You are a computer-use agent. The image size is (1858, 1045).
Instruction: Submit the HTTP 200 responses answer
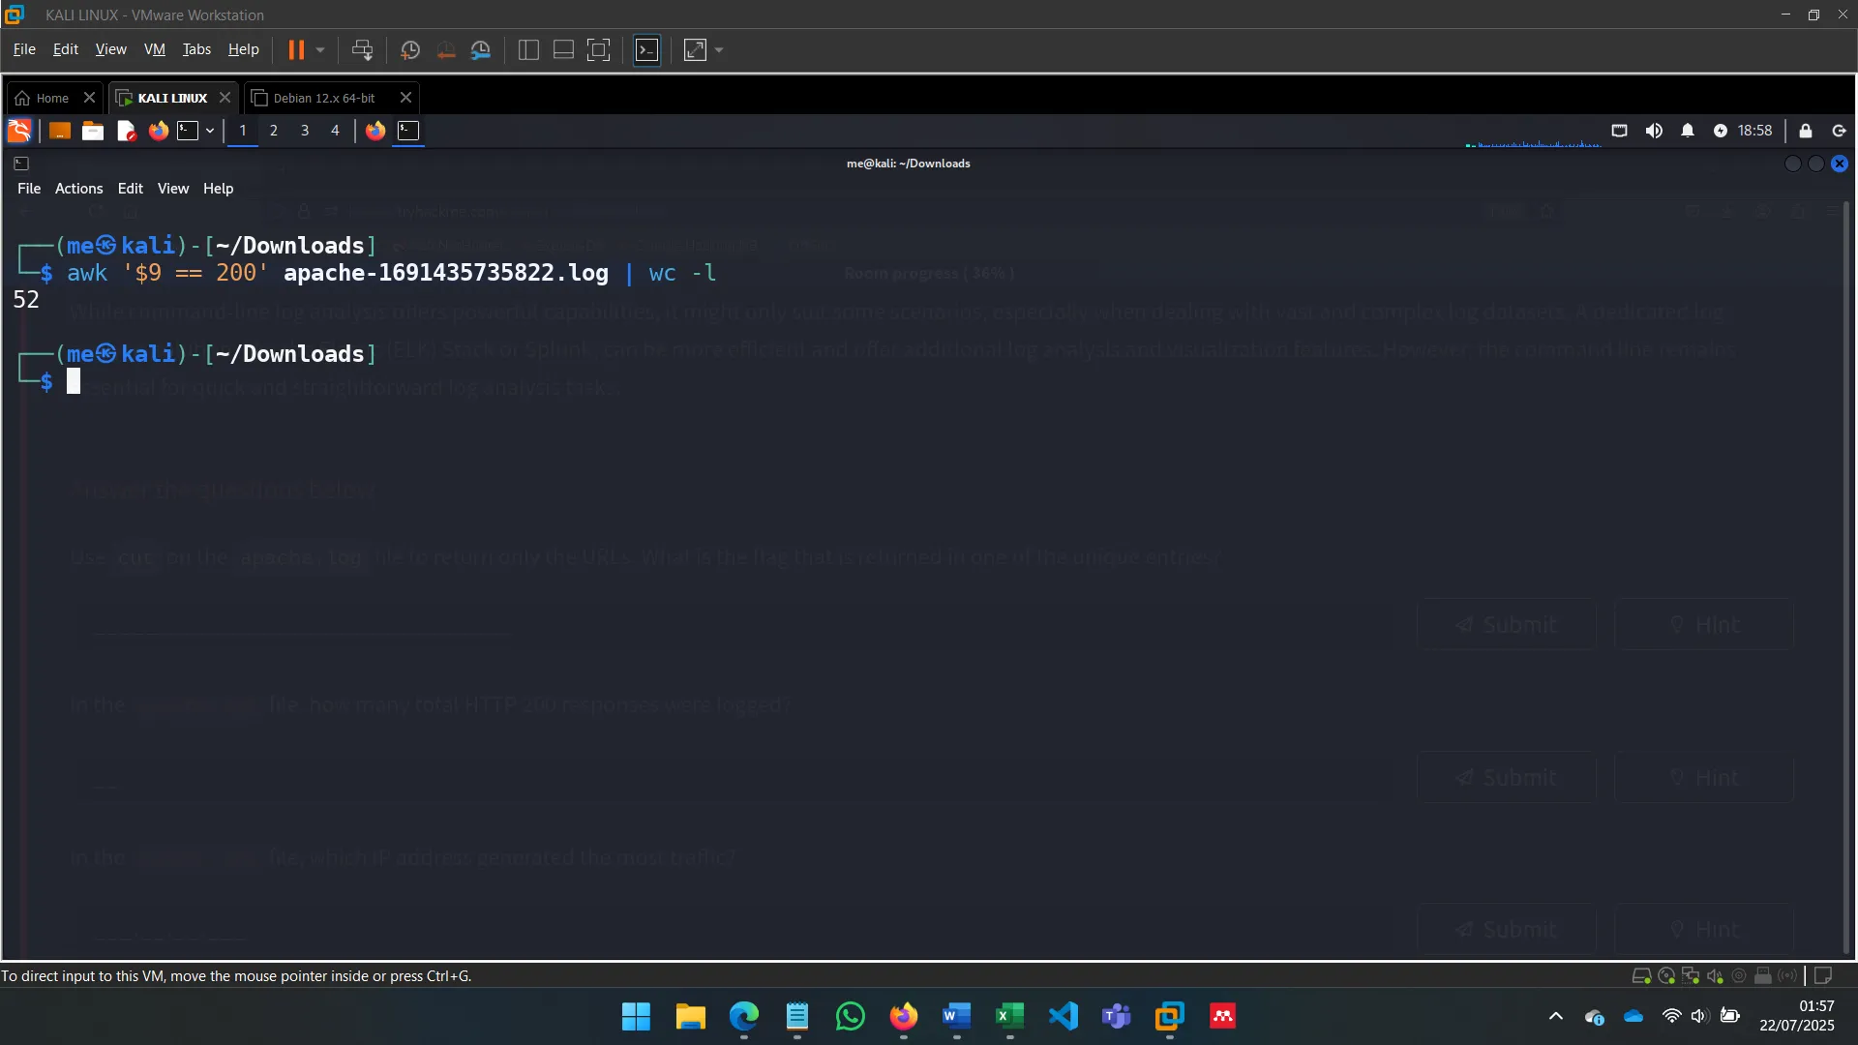click(x=1506, y=776)
